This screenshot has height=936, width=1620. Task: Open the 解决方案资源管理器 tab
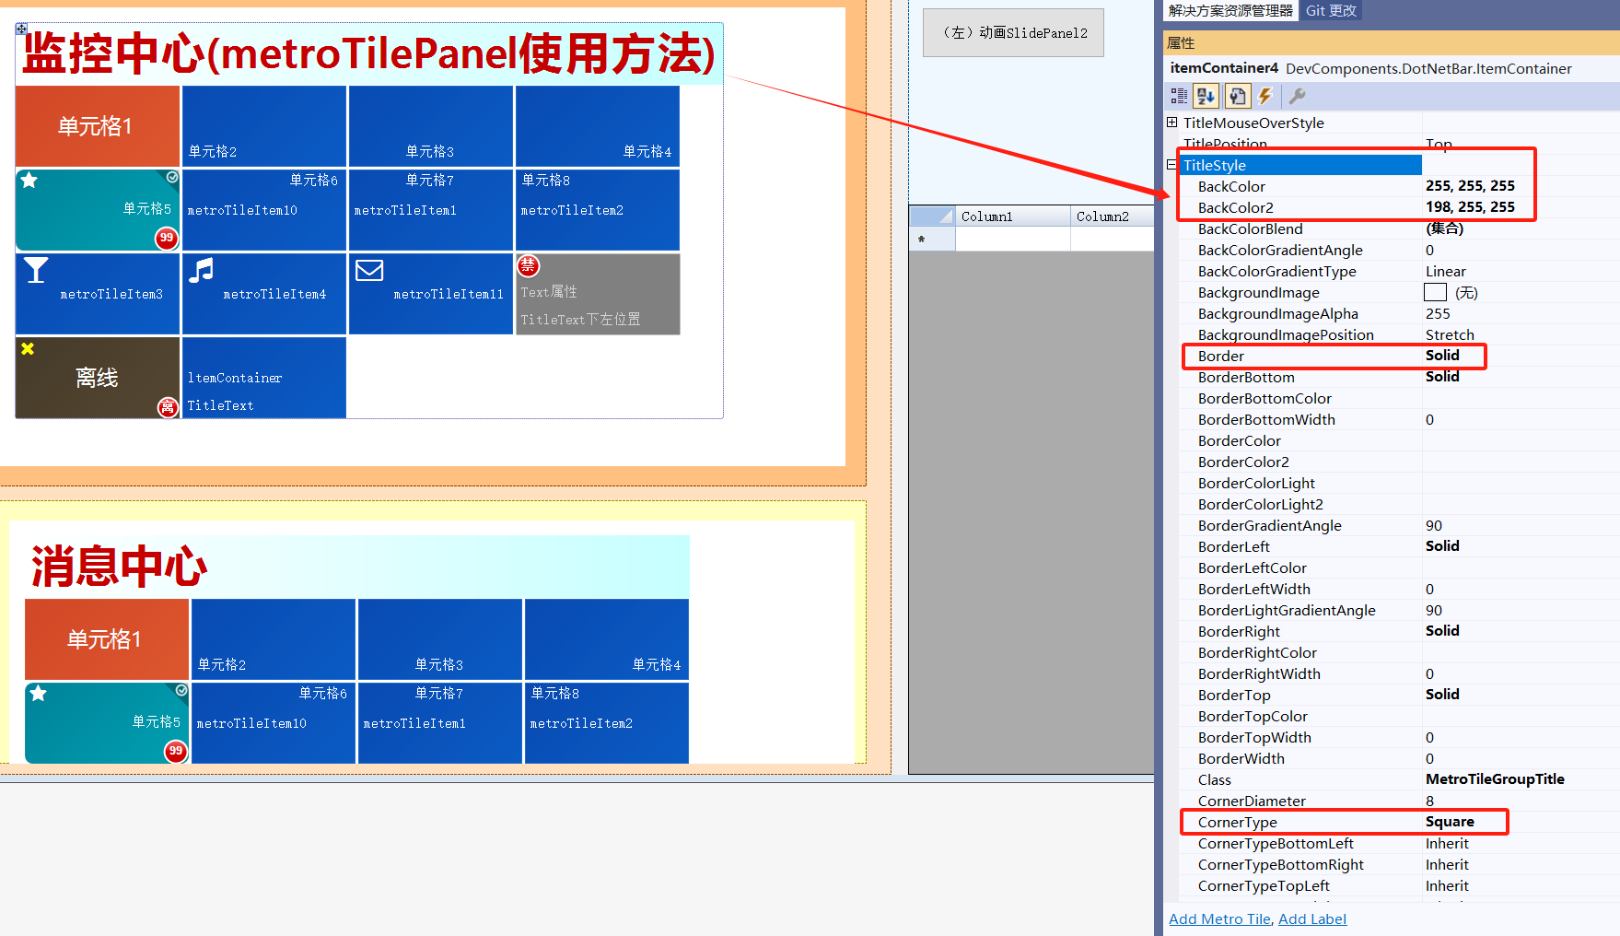[x=1230, y=10]
